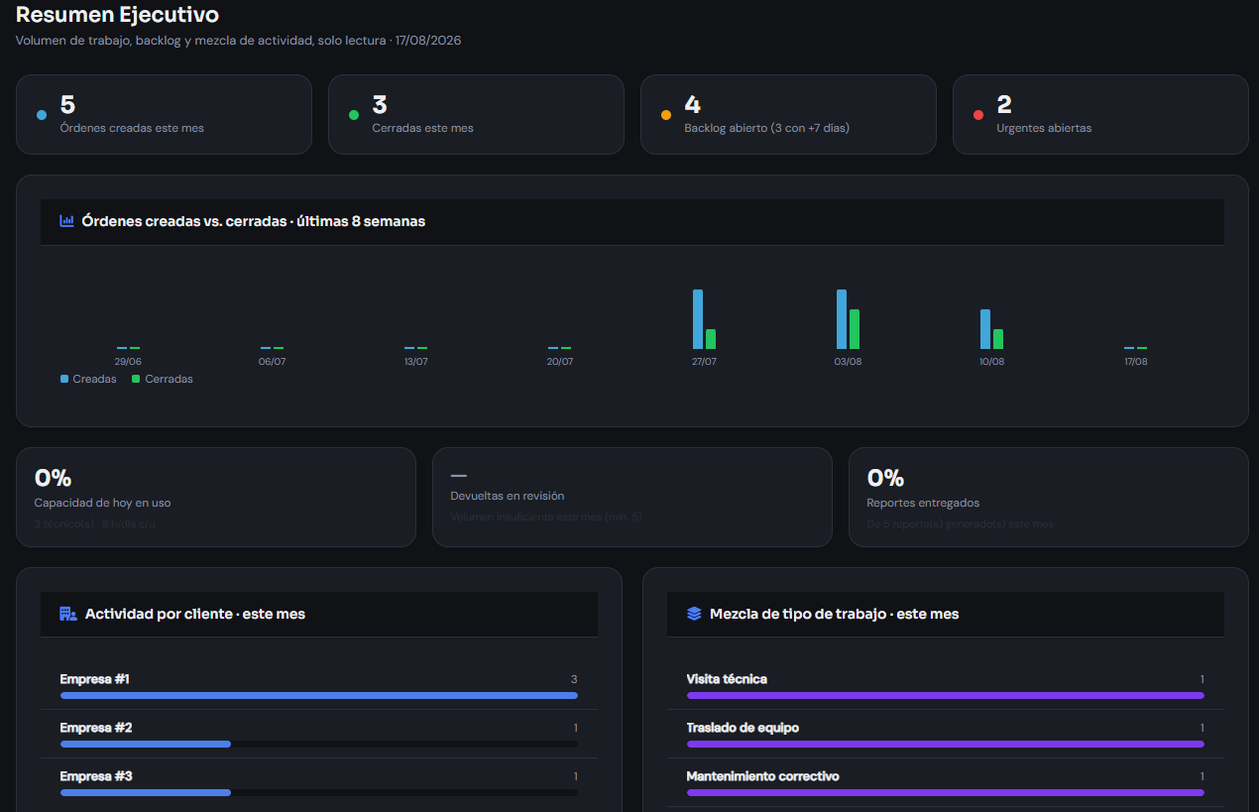Select the green Cerradas bar for week 10/08
Screen dimensions: 1259x812
tap(998, 339)
